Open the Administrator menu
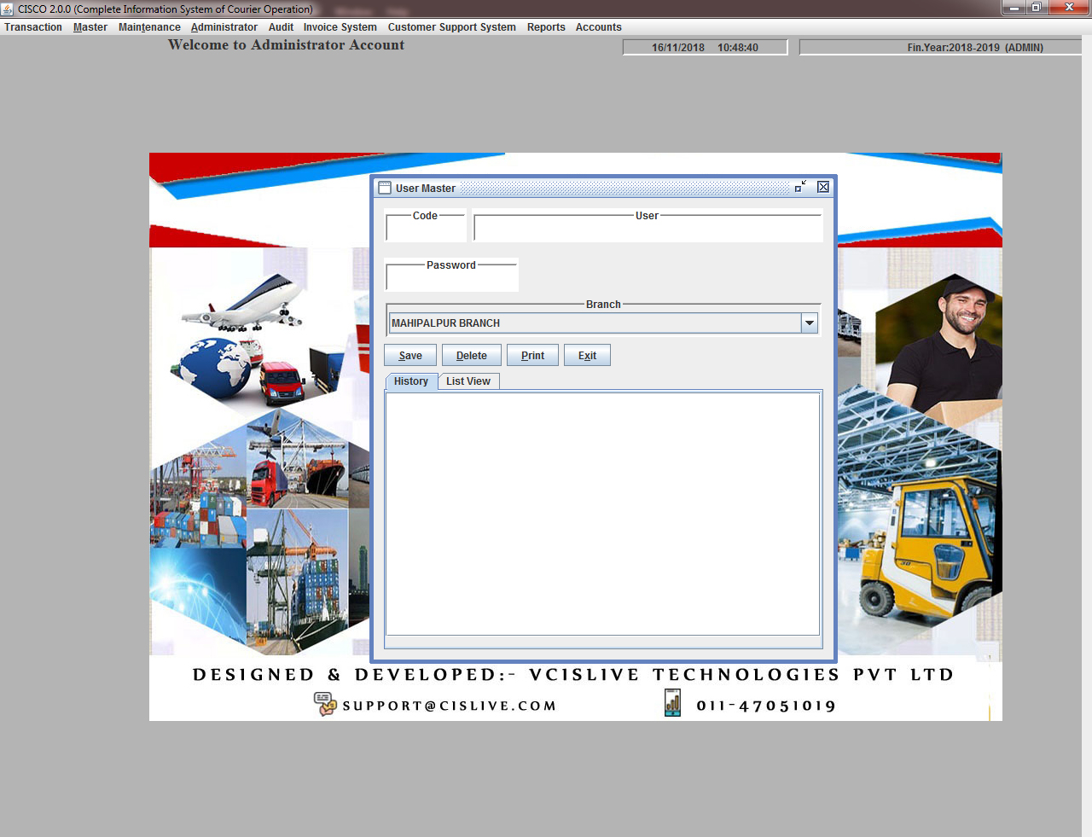1092x837 pixels. pos(224,27)
